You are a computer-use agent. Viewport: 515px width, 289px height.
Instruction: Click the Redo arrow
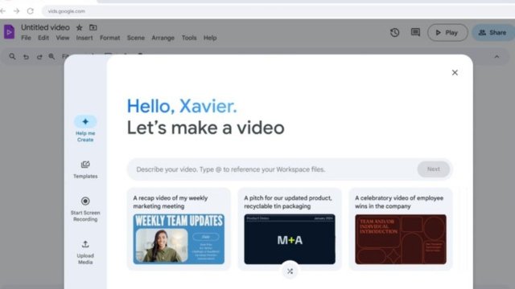pyautogui.click(x=39, y=57)
